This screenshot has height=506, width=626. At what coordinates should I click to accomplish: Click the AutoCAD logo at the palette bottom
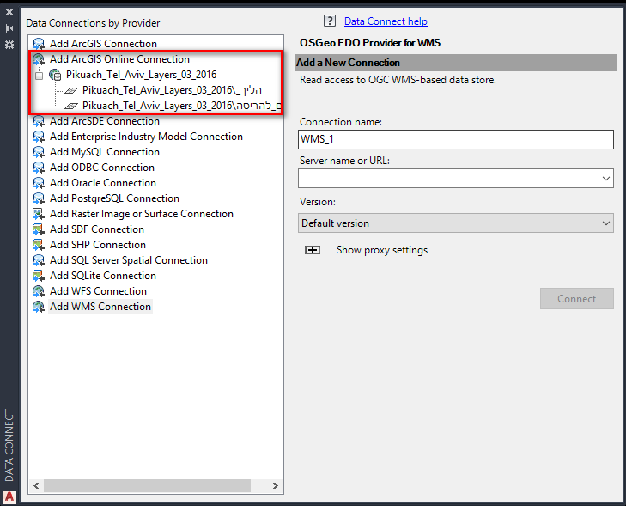click(x=9, y=497)
